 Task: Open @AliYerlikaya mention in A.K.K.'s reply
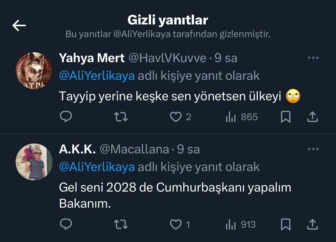coord(97,167)
